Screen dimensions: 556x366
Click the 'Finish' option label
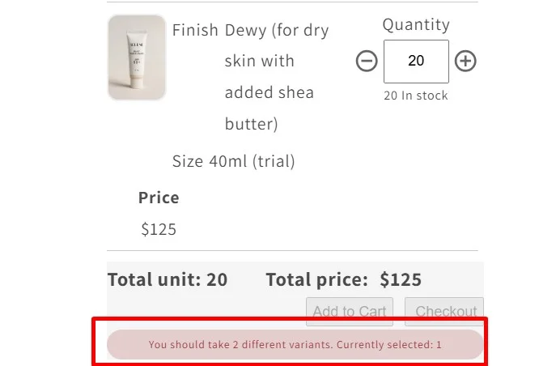click(195, 30)
